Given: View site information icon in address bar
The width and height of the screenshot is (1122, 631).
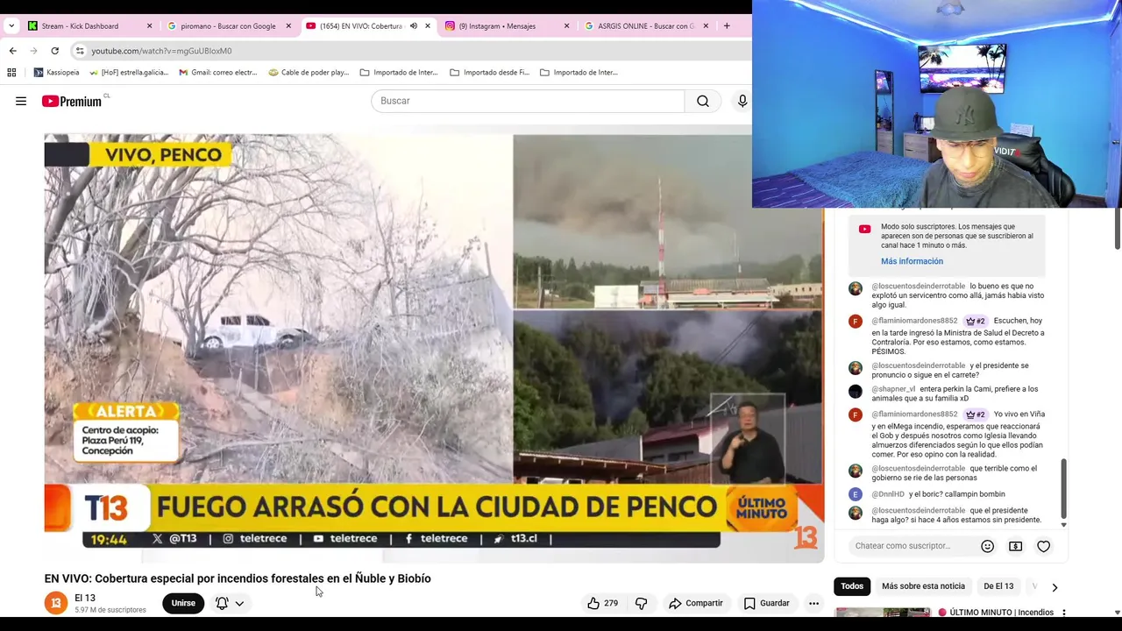Looking at the screenshot, I should pos(80,51).
